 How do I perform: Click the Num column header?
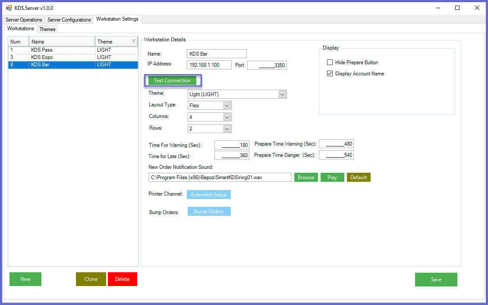[19, 42]
